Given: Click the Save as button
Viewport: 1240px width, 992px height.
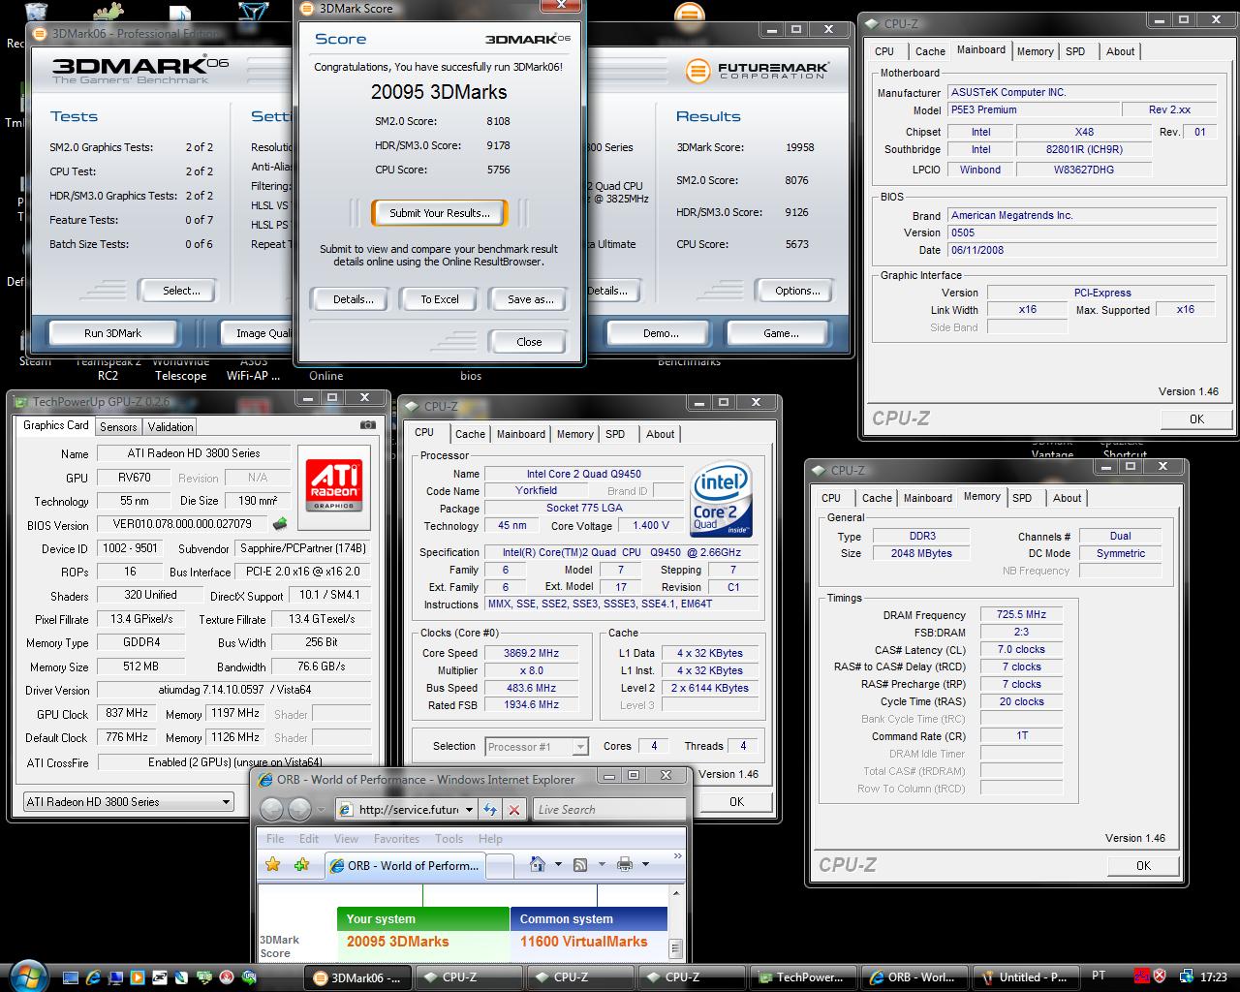Looking at the screenshot, I should [x=530, y=299].
